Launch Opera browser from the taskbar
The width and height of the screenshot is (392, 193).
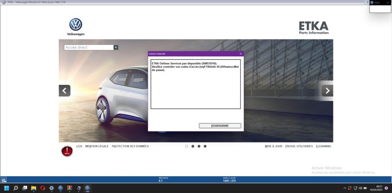pyautogui.click(x=43, y=188)
